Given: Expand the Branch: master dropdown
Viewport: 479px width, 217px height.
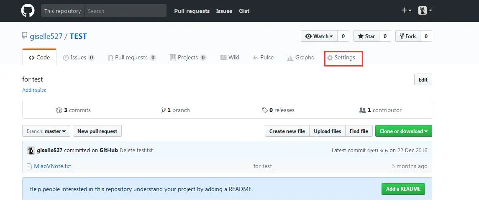Looking at the screenshot, I should [46, 131].
